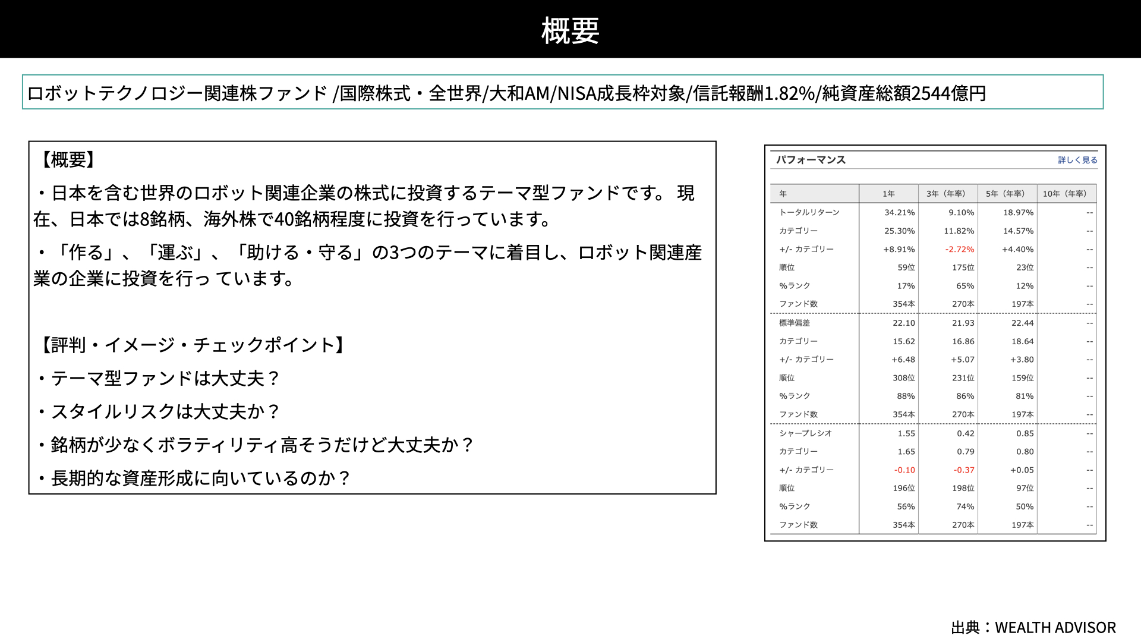1141x642 pixels.
Task: Click the 18.97% total return value
Action: [x=1019, y=212]
